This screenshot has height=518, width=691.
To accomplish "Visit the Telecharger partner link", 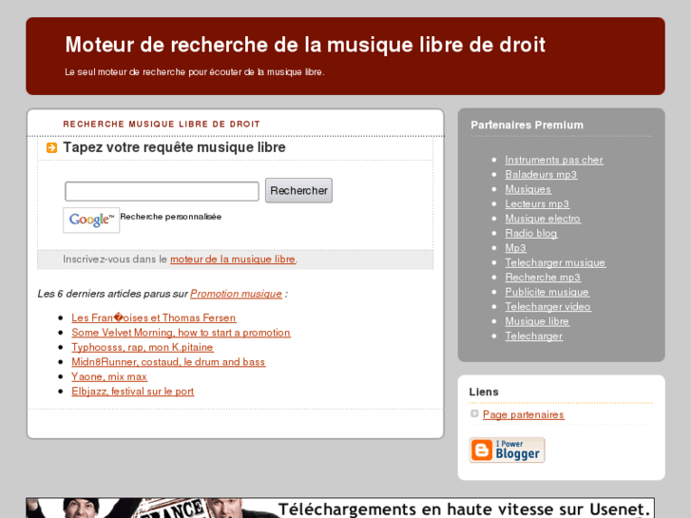I will coord(533,336).
